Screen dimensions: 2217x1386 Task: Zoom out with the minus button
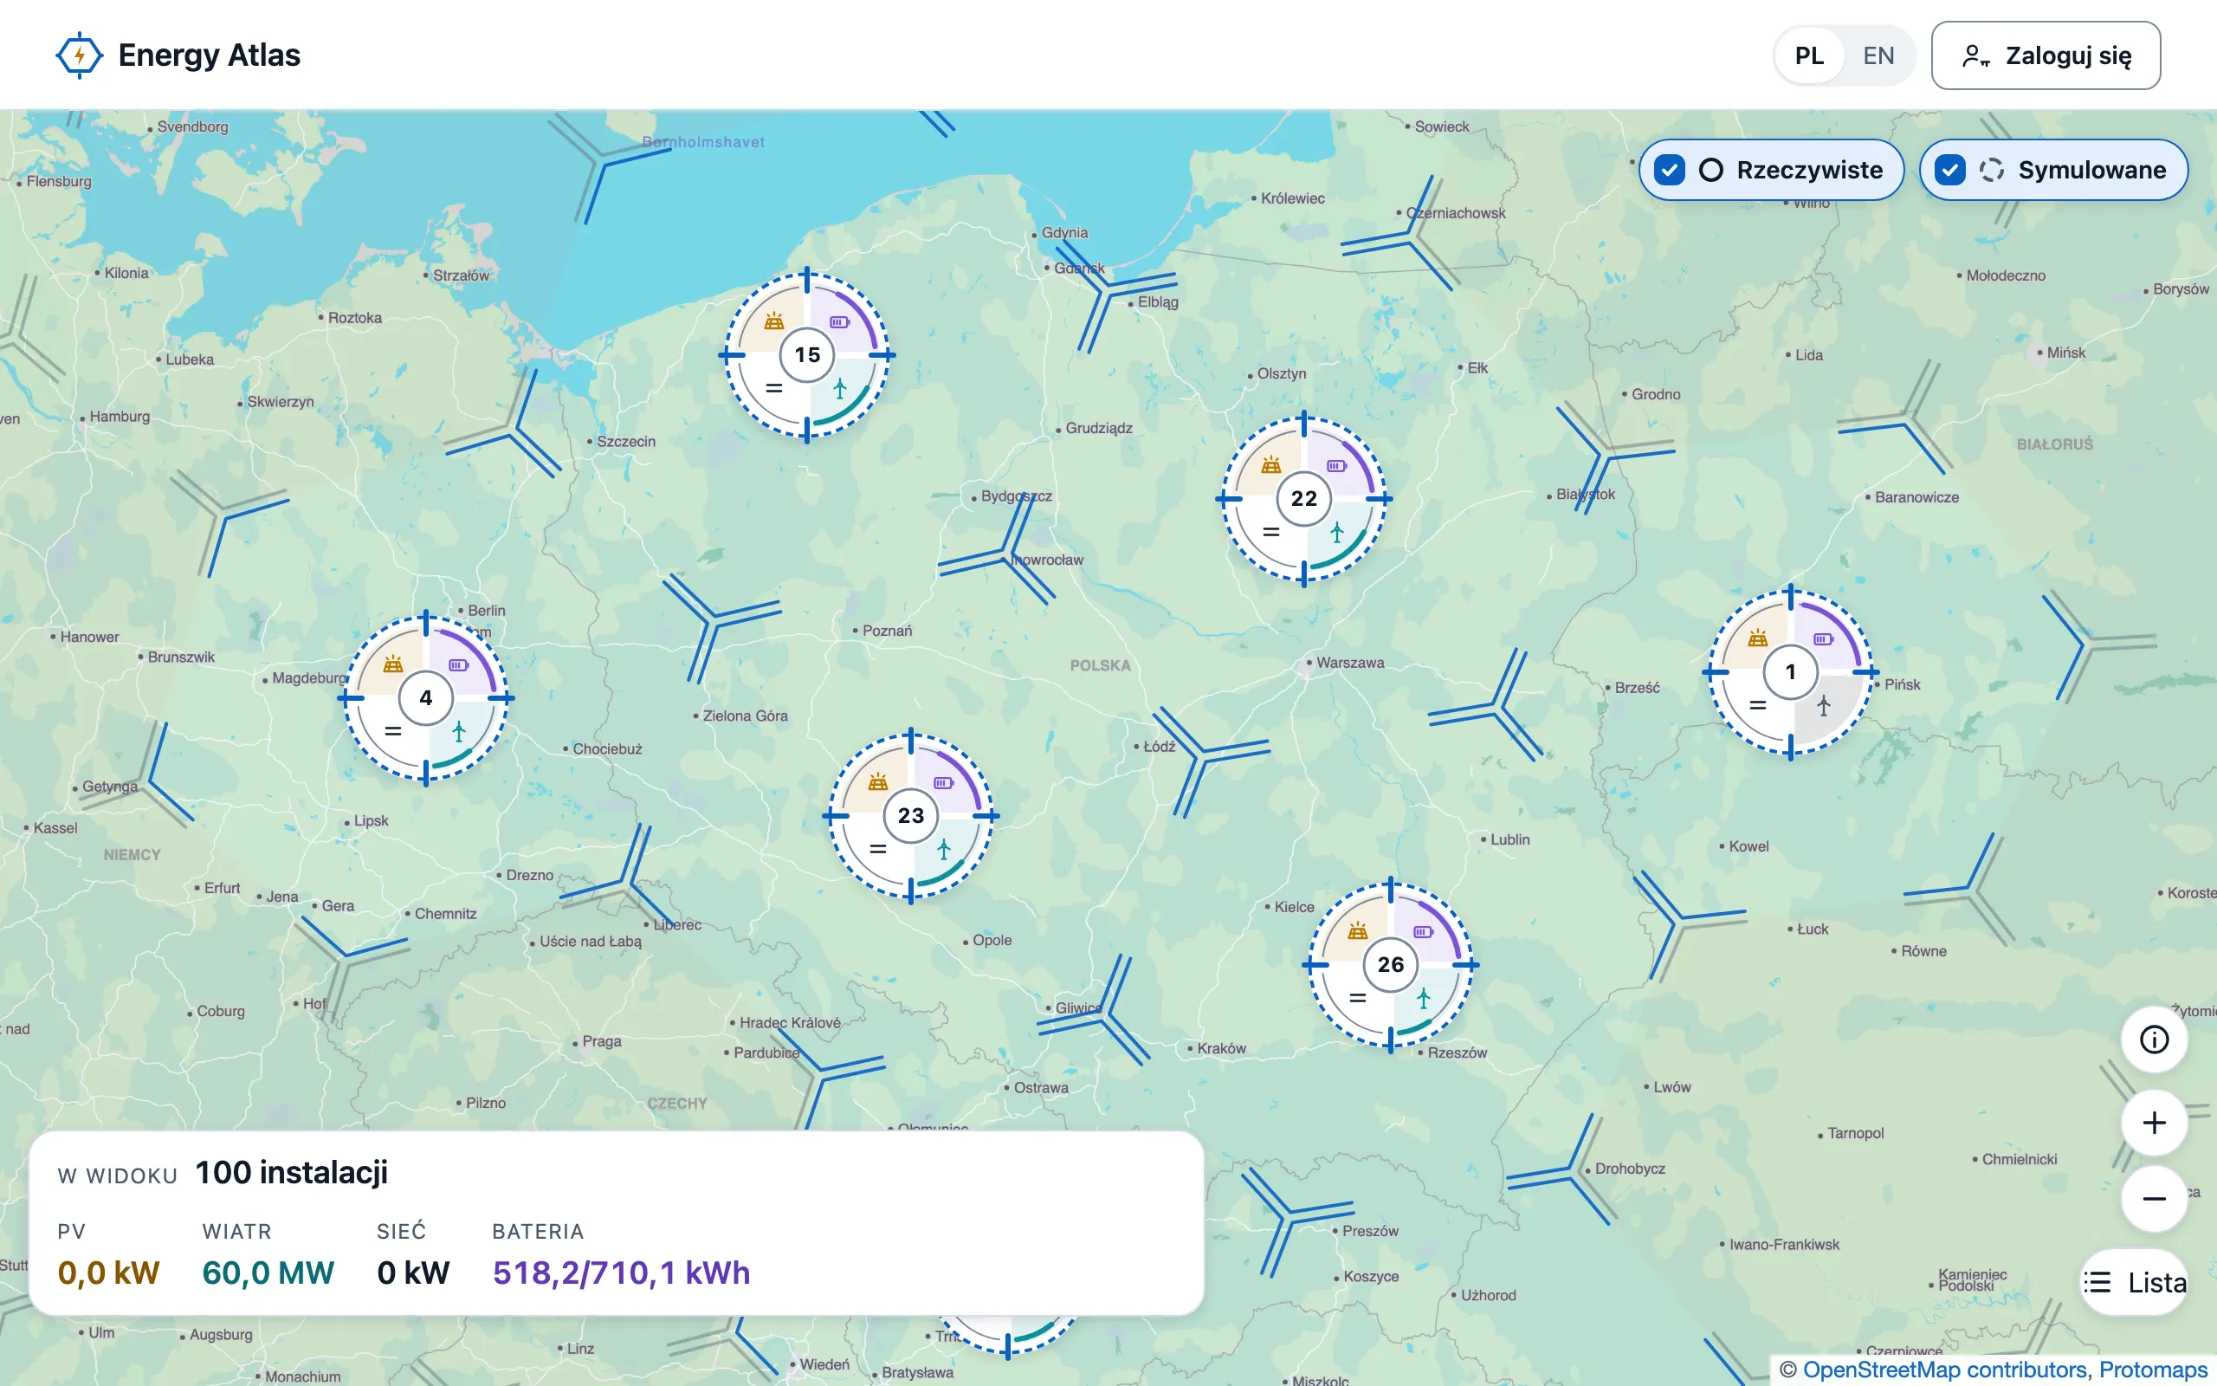[2154, 1198]
